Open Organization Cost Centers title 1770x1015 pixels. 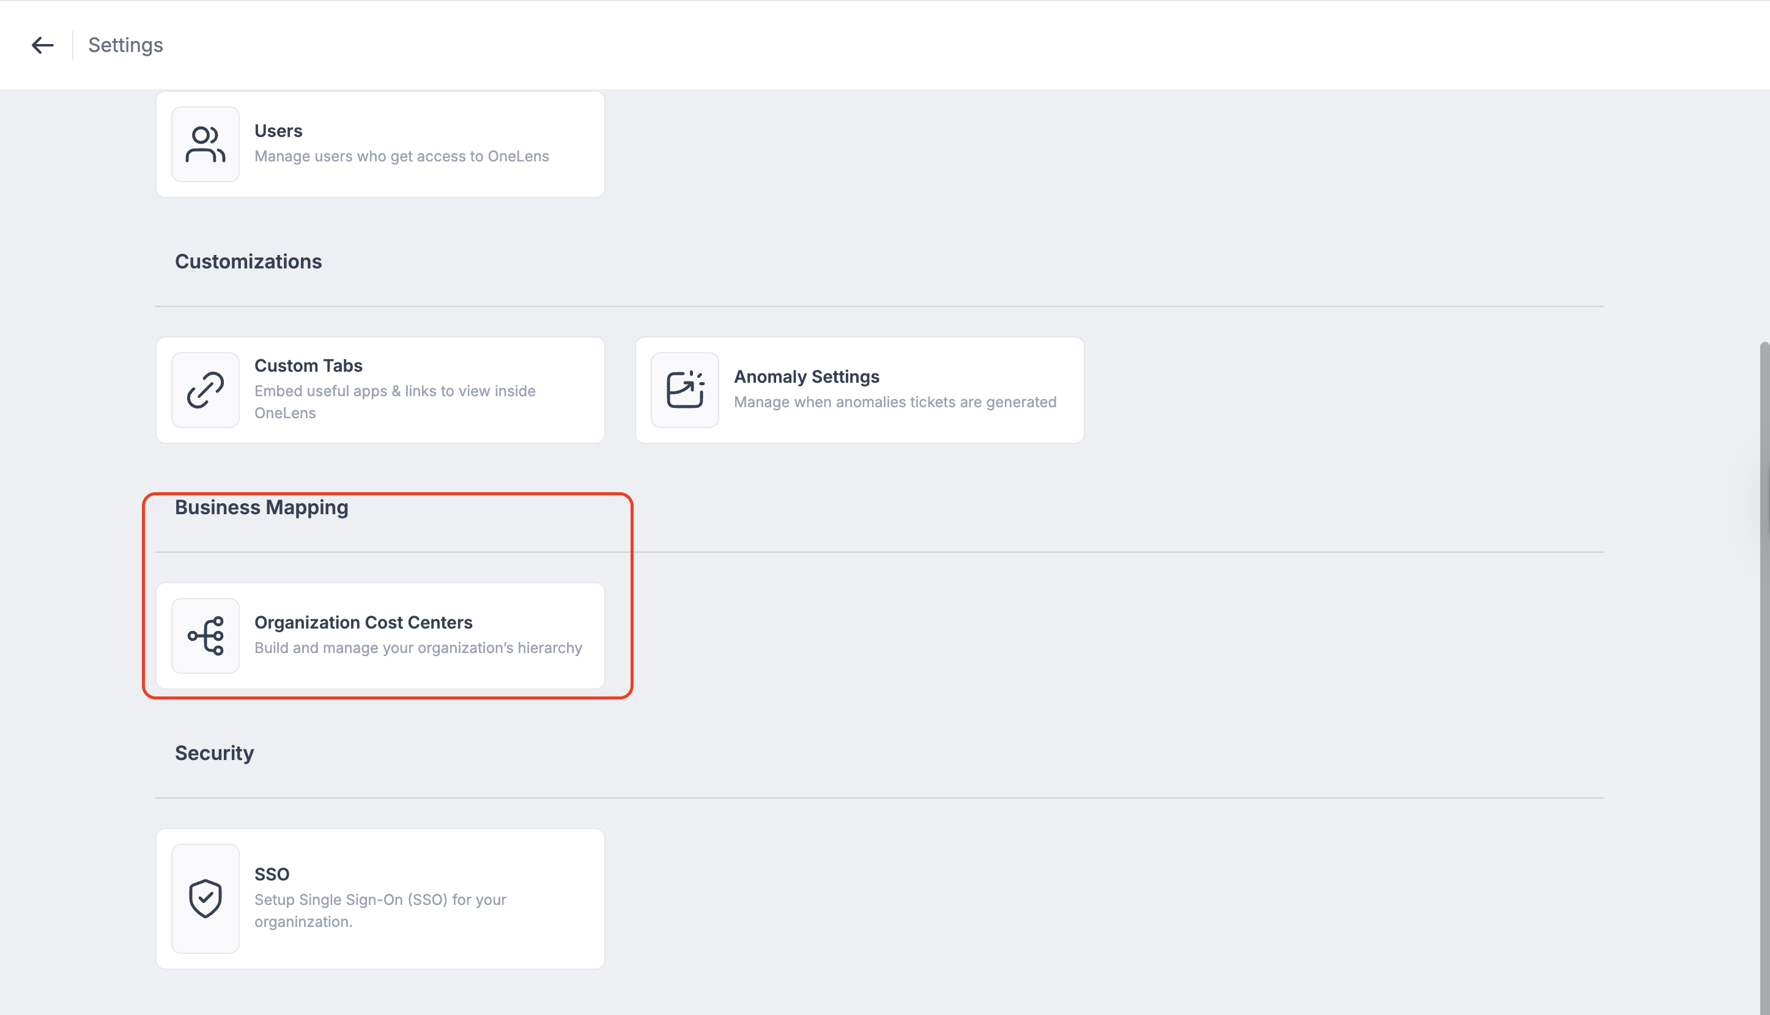click(363, 622)
